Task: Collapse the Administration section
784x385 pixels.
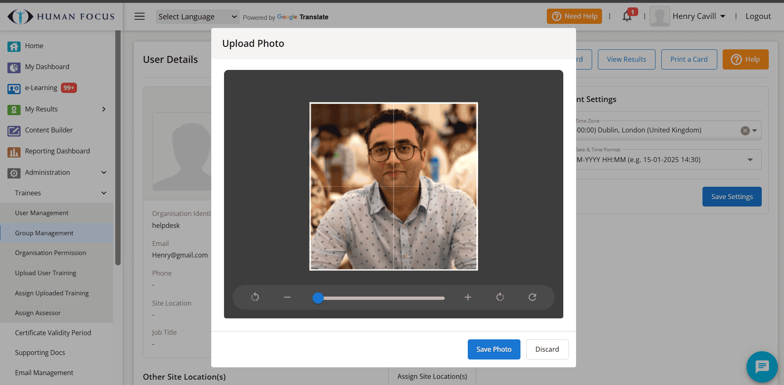Action: tap(104, 172)
